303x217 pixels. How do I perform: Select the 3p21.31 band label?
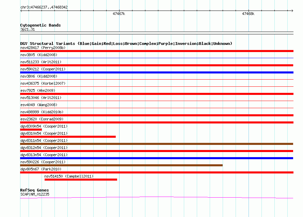[x=28, y=29]
